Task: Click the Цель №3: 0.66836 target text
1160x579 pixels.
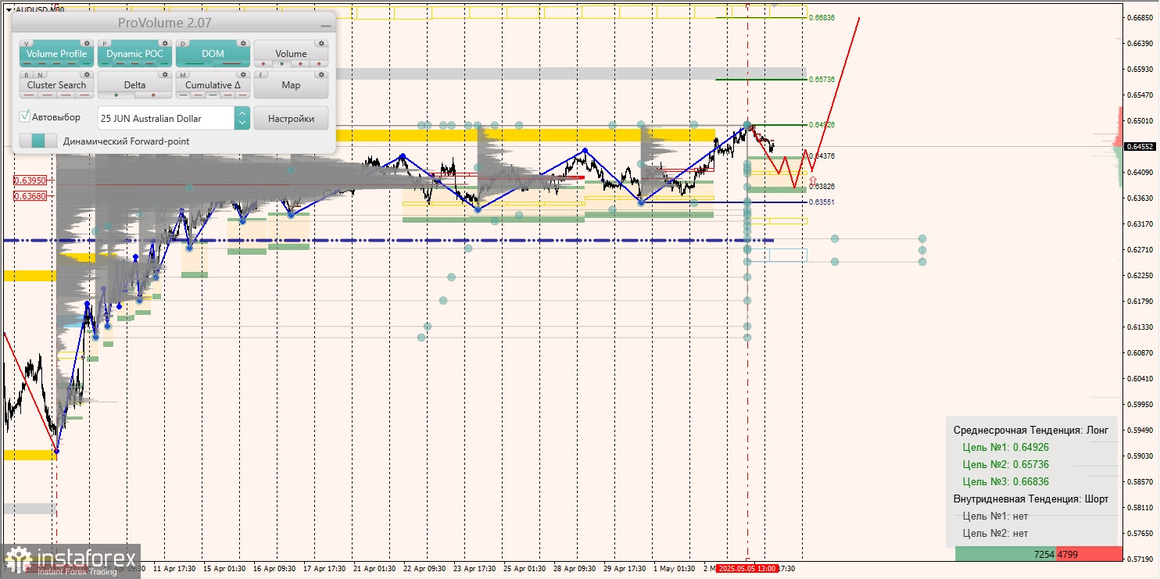Action: click(1005, 481)
